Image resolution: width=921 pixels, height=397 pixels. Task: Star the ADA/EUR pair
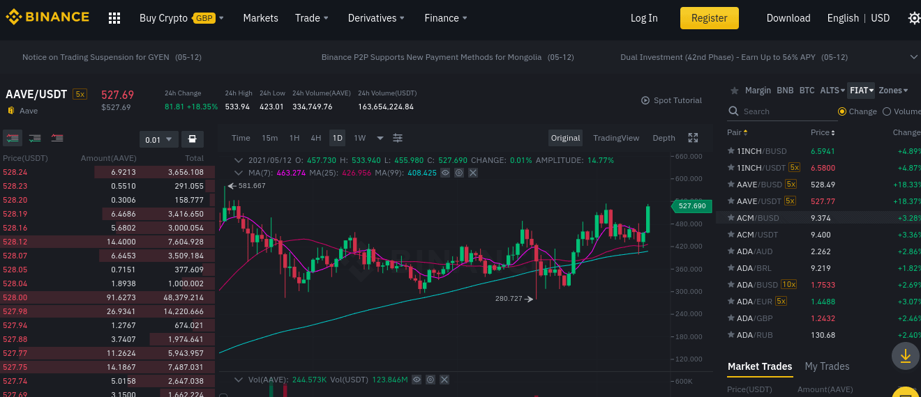(x=731, y=302)
